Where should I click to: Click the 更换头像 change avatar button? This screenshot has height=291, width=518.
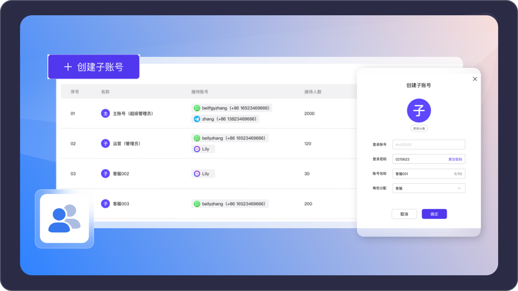pyautogui.click(x=419, y=129)
